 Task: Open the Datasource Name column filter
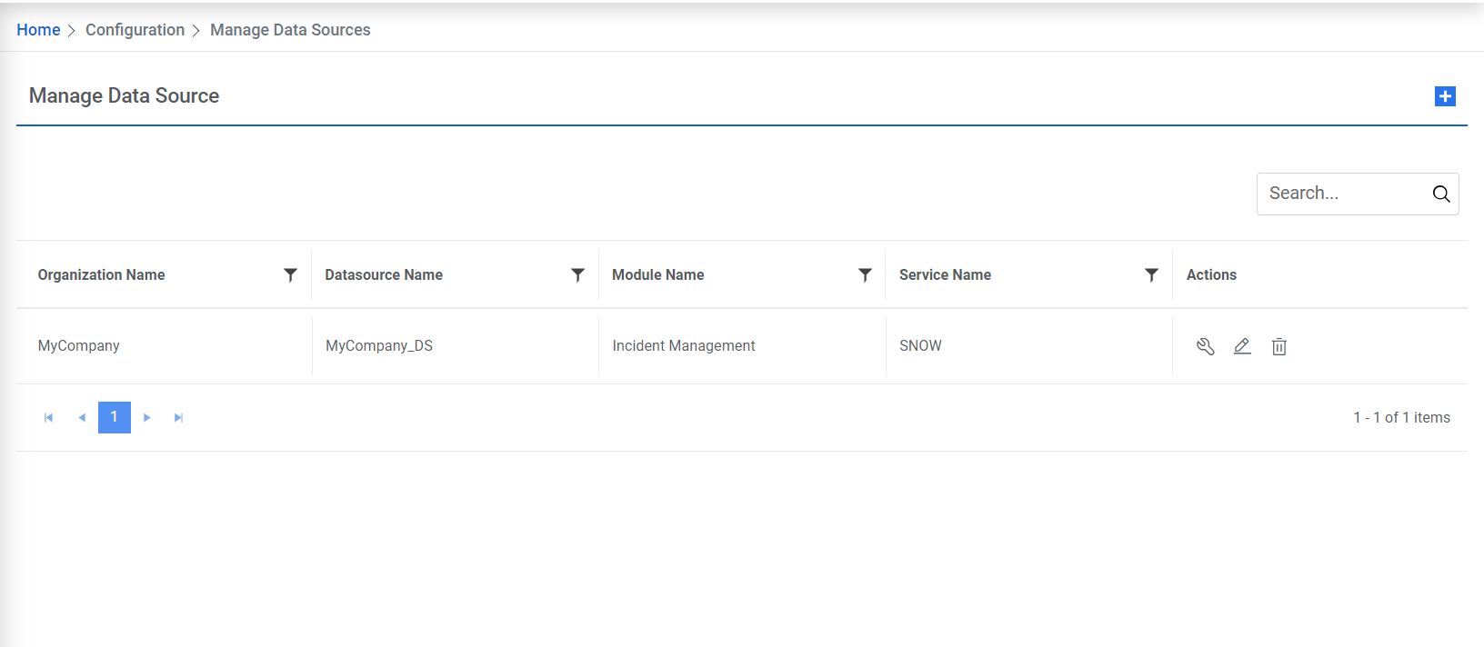tap(577, 274)
